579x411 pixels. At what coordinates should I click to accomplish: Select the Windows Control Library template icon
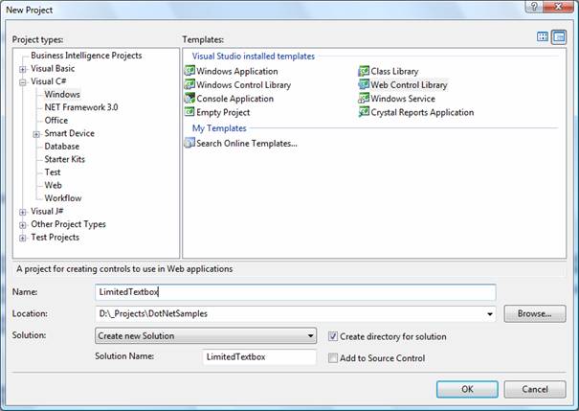[x=189, y=84]
